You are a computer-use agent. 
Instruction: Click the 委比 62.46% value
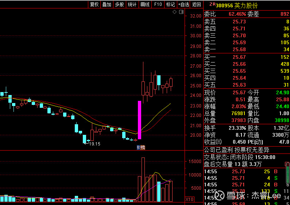pyautogui.click(x=237, y=14)
